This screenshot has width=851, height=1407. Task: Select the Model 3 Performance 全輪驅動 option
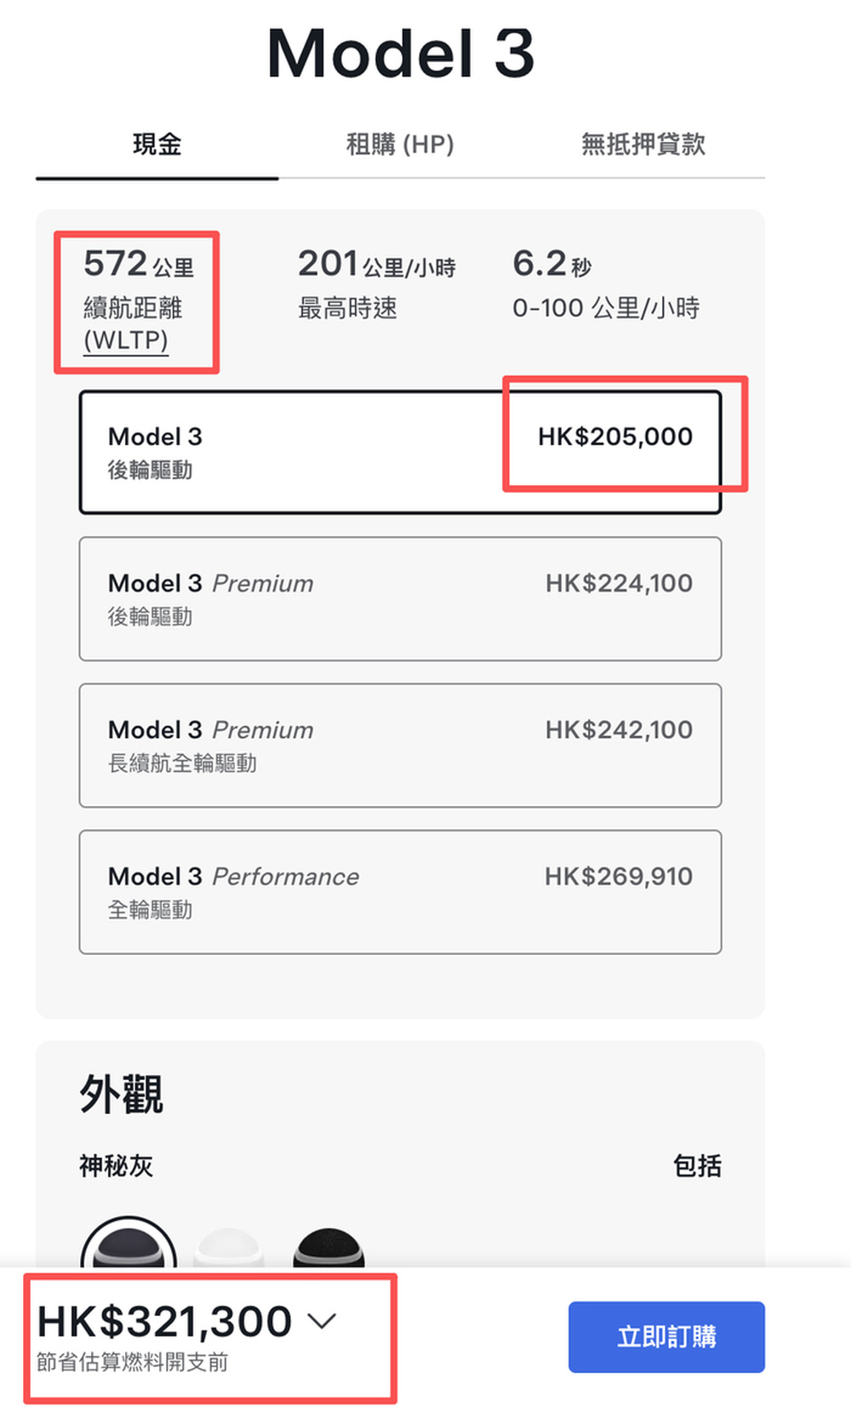[x=400, y=891]
